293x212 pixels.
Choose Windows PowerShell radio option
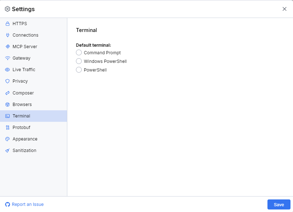[x=79, y=61]
